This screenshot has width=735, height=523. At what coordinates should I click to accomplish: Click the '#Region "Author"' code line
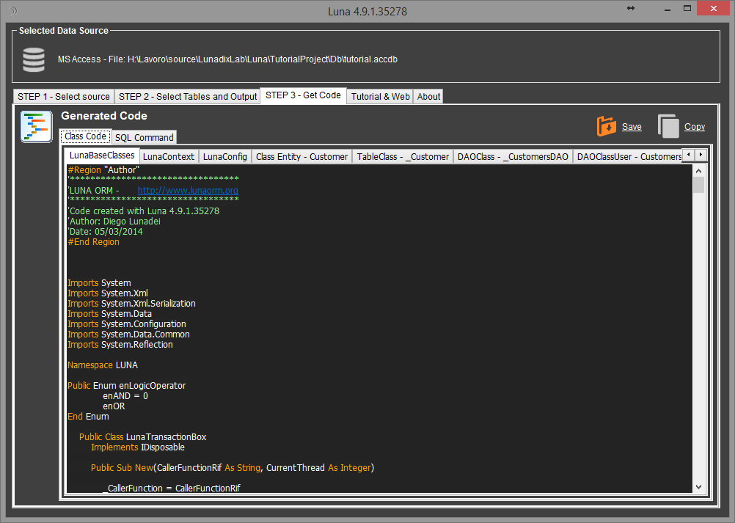click(x=103, y=169)
